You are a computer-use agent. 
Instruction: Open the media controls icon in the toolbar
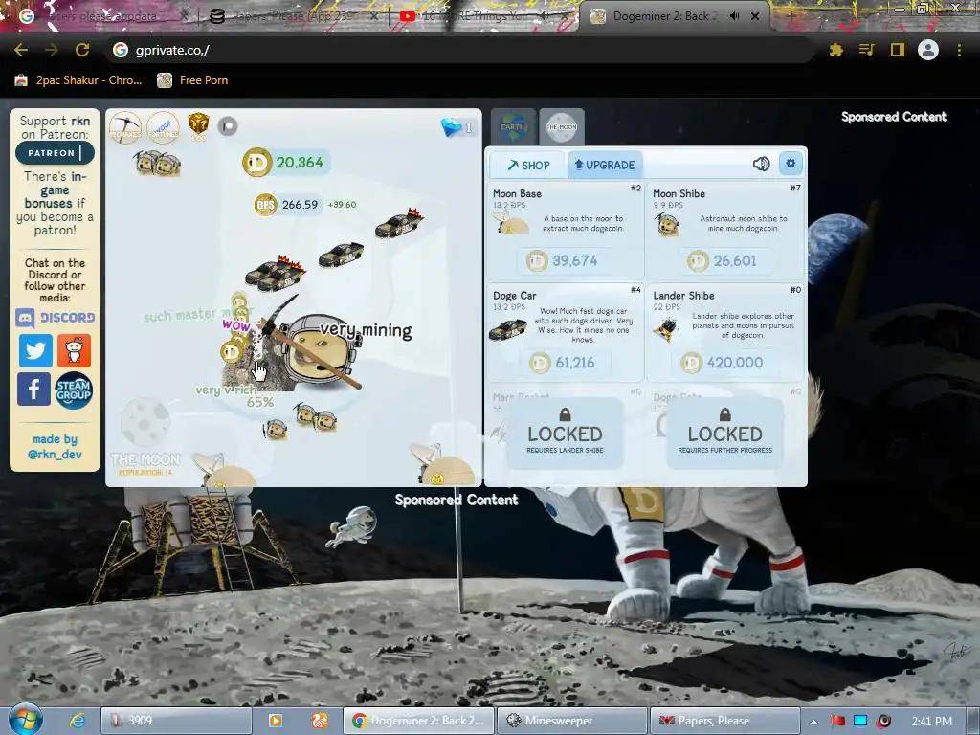[866, 50]
